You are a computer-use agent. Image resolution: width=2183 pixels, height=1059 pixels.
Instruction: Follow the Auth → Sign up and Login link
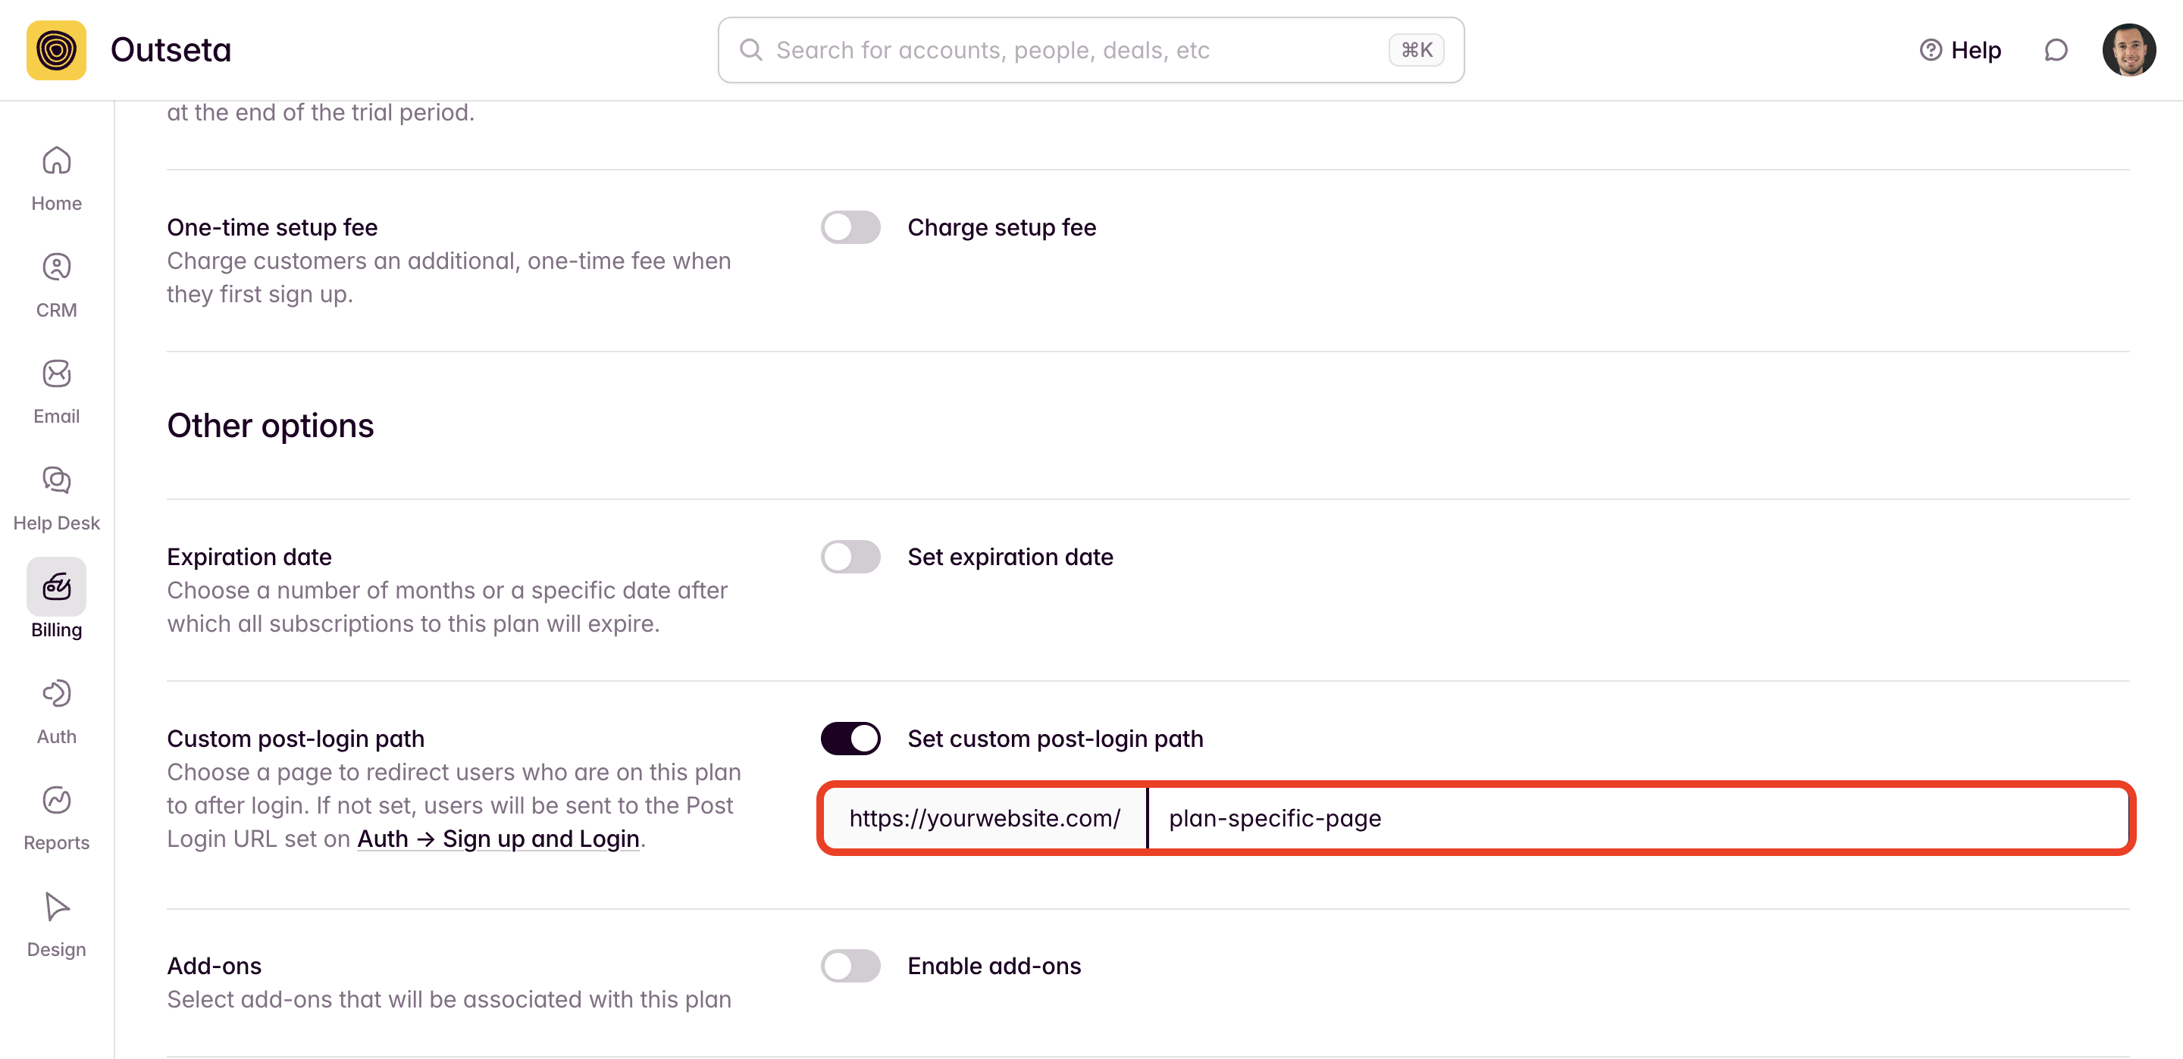(498, 839)
